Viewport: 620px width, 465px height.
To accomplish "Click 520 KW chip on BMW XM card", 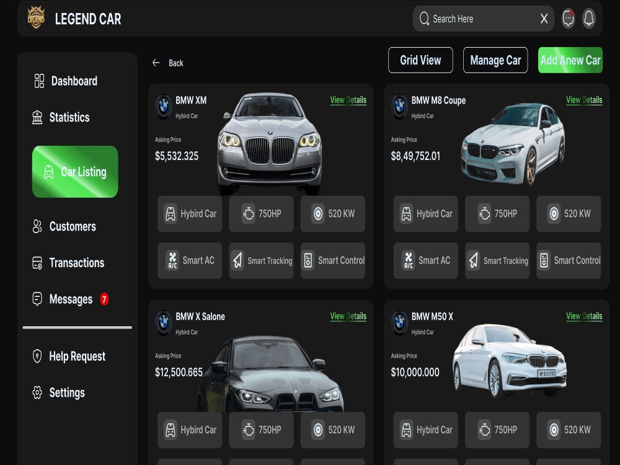I will [333, 214].
